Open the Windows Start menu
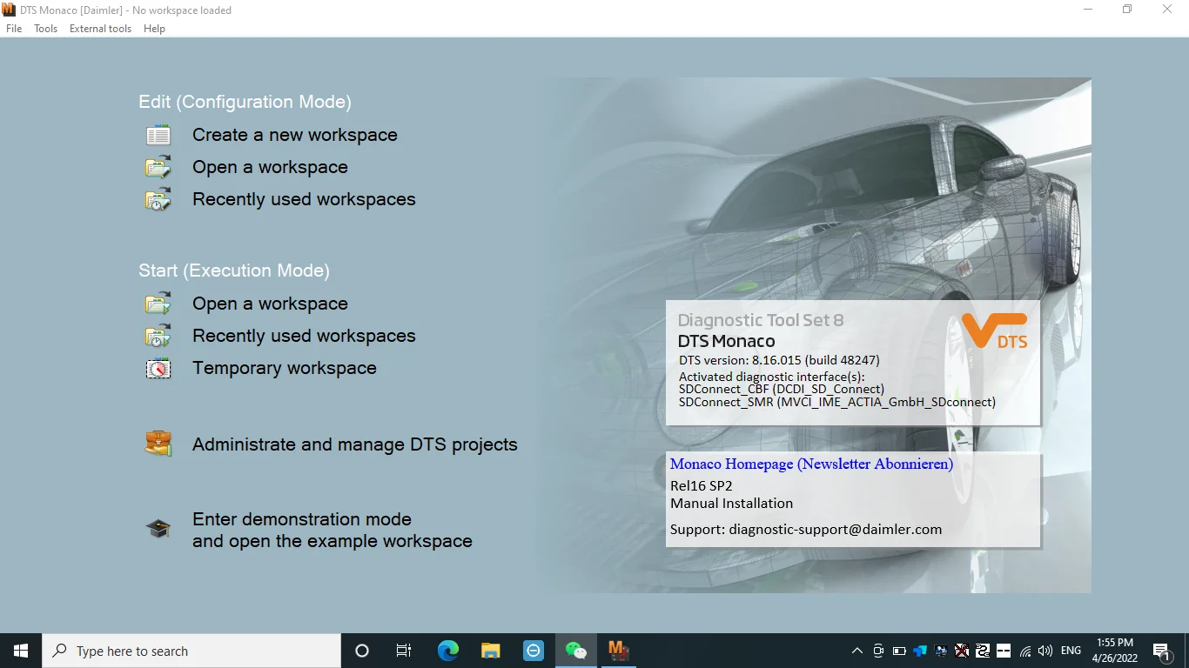 (x=21, y=651)
